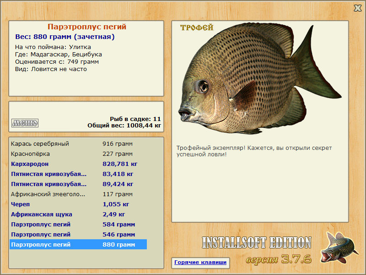Select highlighted Парэтроплус пегий 880 грамм row
Viewport: 366px width, 275px height.
pos(78,244)
